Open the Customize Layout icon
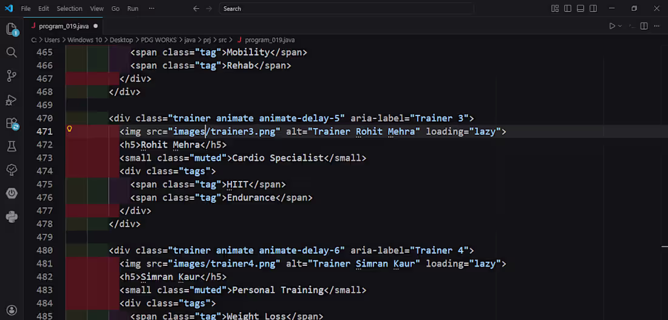Screen dimensions: 668x320 point(554,9)
